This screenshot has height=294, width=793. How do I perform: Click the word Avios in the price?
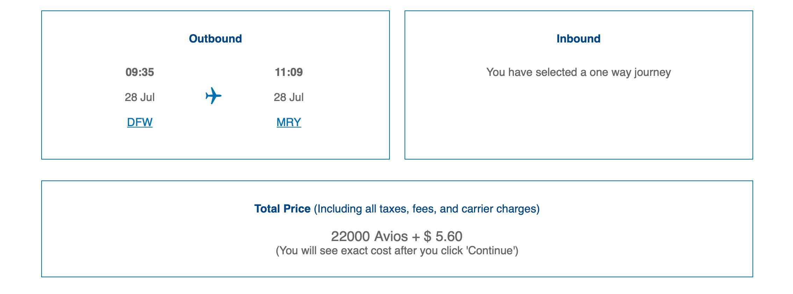tap(391, 237)
